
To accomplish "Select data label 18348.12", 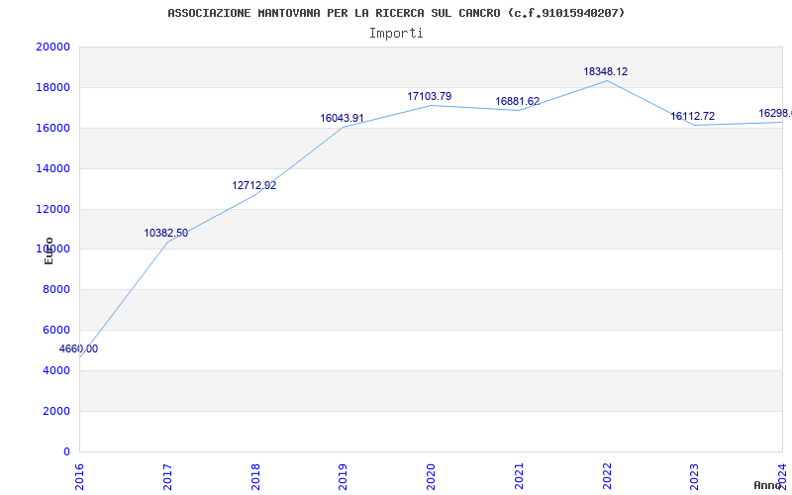I will point(606,71).
